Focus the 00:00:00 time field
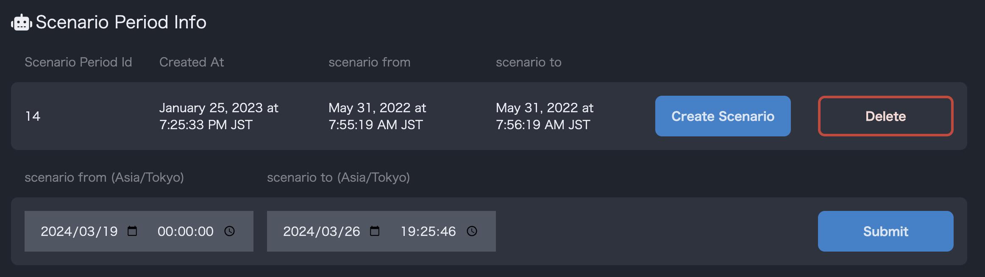This screenshot has height=277, width=985. pyautogui.click(x=185, y=231)
